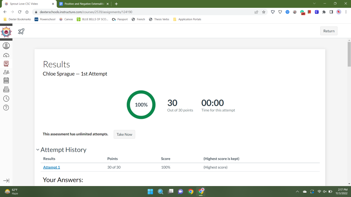Open the Powerschool bookmark

(45, 19)
